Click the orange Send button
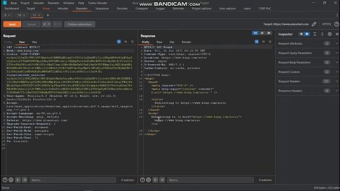This screenshot has width=340, height=191. tap(12, 24)
